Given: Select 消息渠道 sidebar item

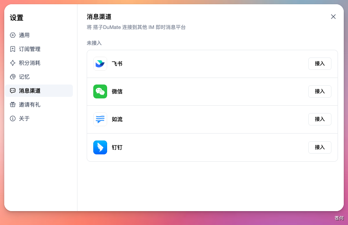Looking at the screenshot, I should [39, 91].
